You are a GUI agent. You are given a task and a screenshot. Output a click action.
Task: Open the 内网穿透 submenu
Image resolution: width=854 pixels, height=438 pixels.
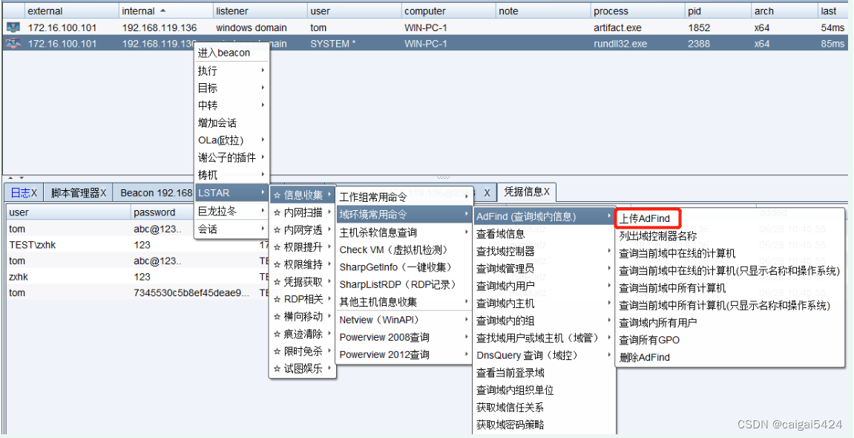(303, 230)
